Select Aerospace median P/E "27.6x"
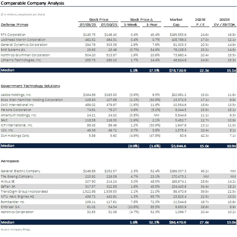237x237 pixels. (204, 222)
